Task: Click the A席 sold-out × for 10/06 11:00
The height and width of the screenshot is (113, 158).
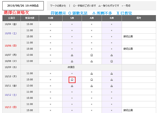Action: tap(92, 43)
